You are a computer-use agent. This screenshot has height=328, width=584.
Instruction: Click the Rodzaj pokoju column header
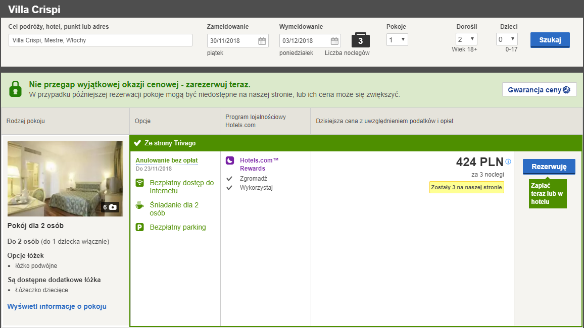pyautogui.click(x=26, y=121)
